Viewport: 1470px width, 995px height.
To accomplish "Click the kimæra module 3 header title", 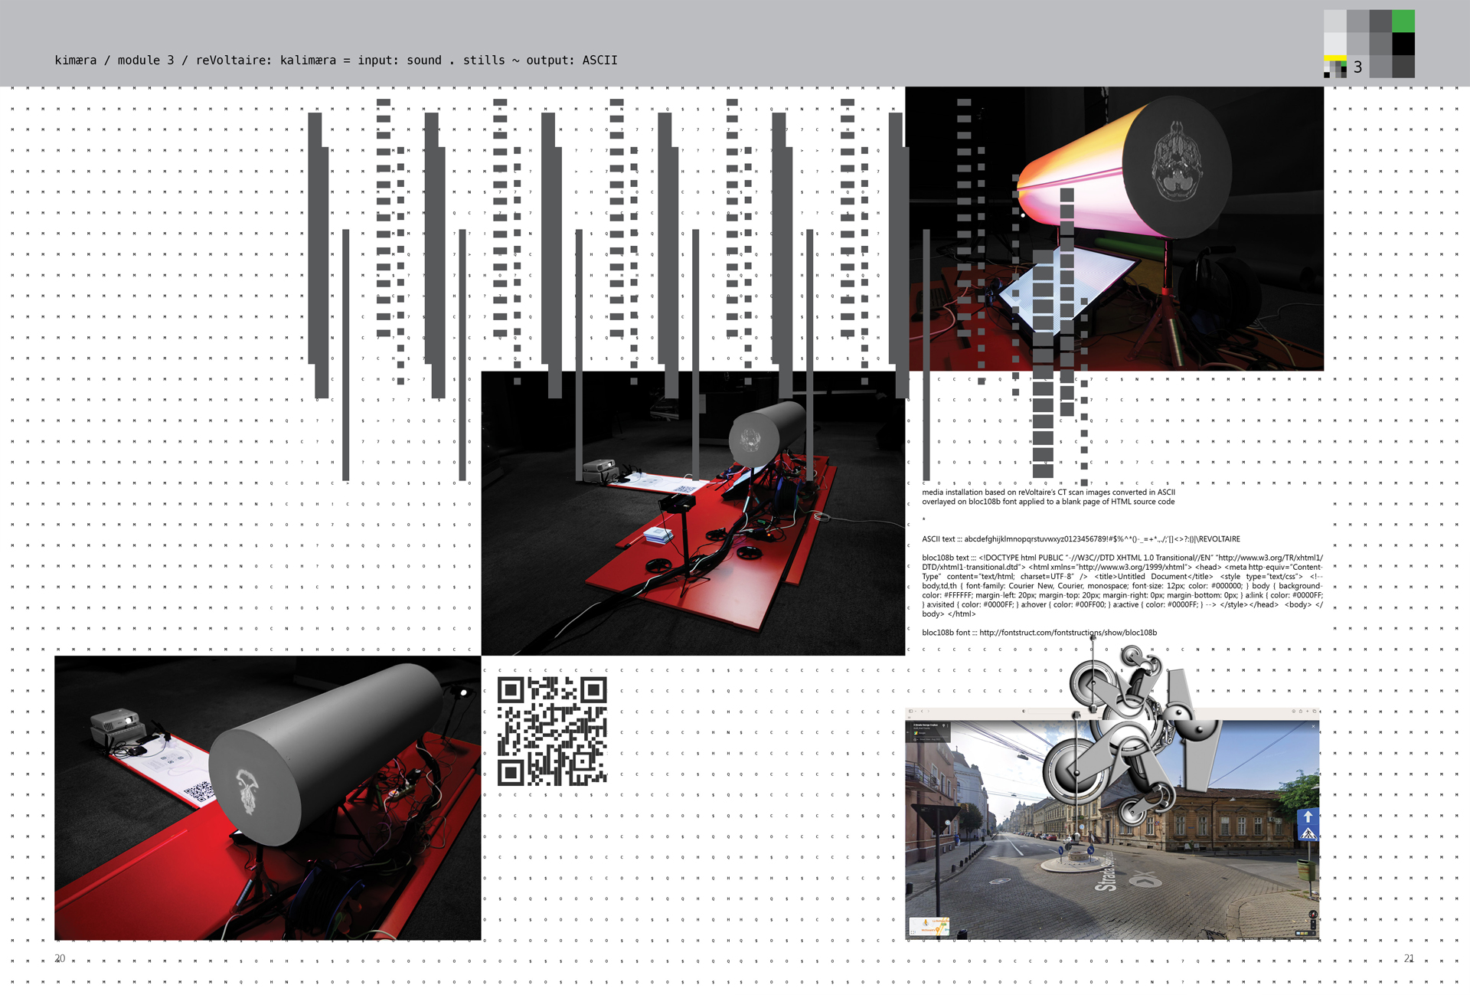I will 336,60.
